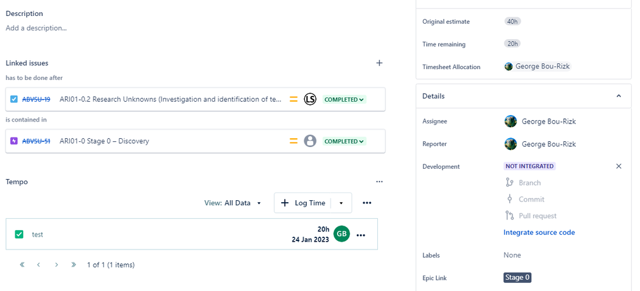Open the Log Time split-button arrow
This screenshot has height=291, width=640.
click(x=341, y=203)
